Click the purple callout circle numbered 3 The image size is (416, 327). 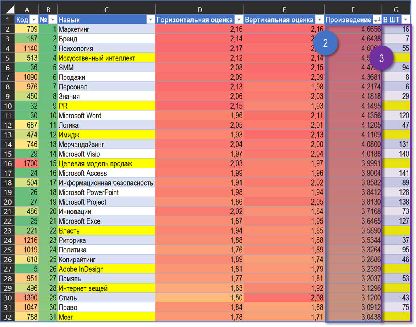pos(381,58)
